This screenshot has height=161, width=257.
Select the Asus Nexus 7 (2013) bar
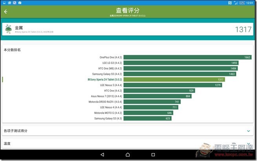pos(158,96)
